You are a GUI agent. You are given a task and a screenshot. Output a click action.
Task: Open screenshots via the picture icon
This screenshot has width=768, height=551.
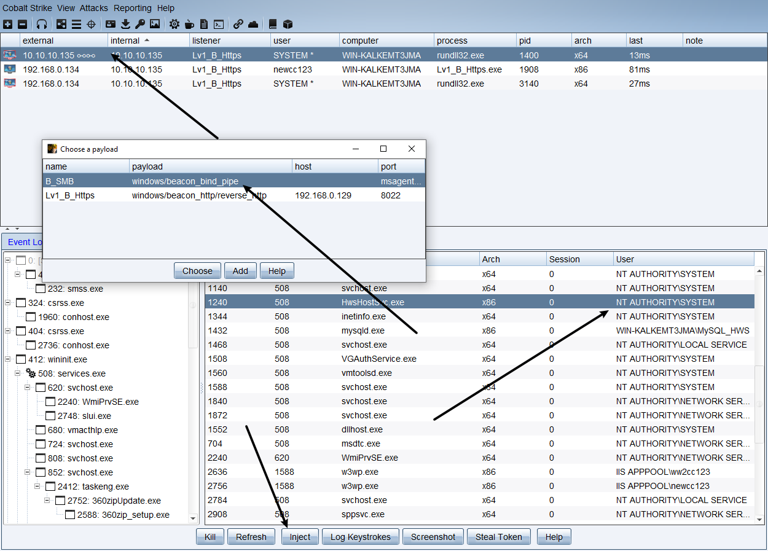pos(155,24)
